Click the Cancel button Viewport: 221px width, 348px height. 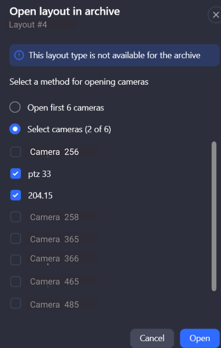point(152,338)
